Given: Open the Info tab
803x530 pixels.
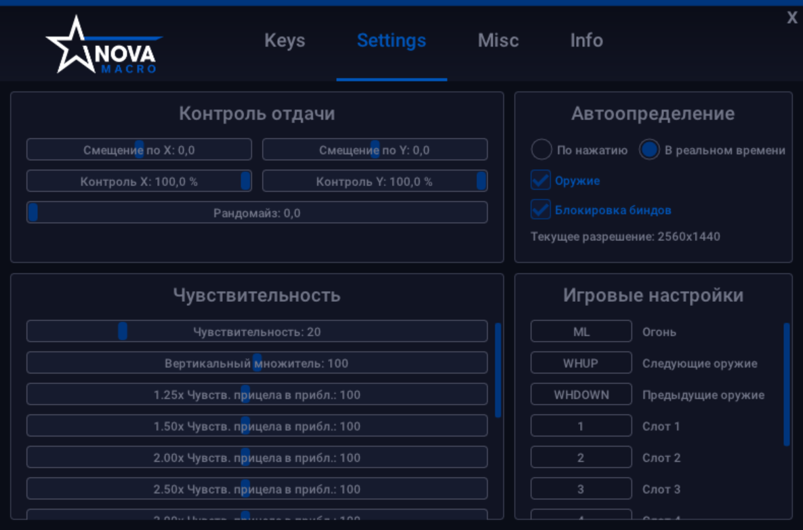Looking at the screenshot, I should 586,41.
